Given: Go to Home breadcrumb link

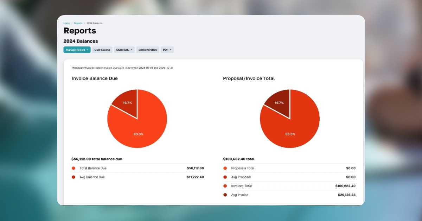Looking at the screenshot, I should click(x=66, y=23).
